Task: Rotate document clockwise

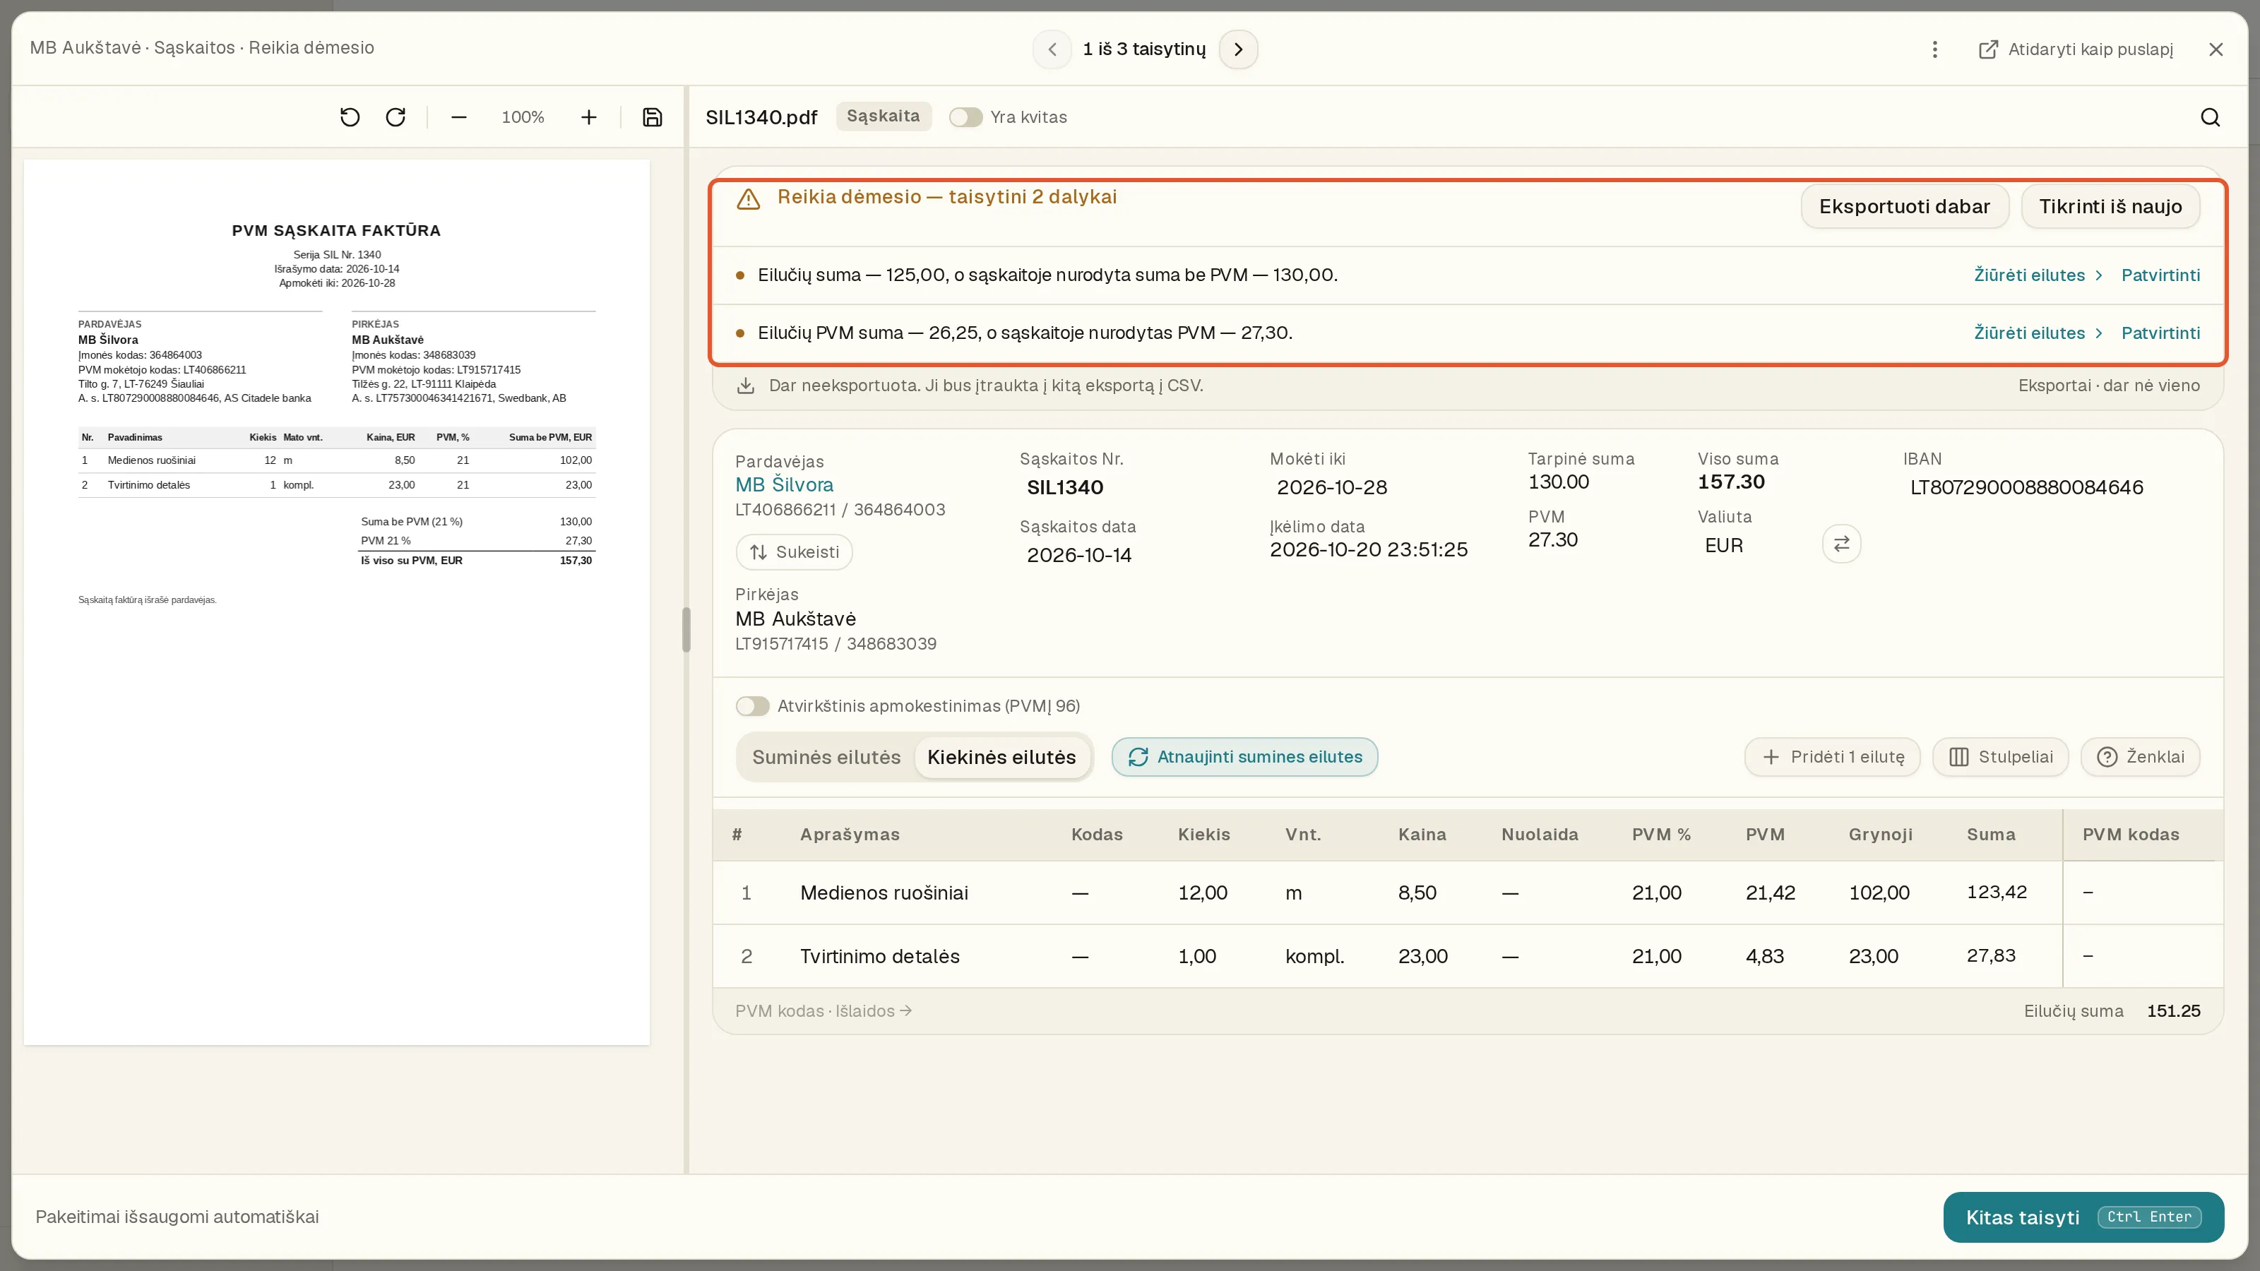Action: (395, 117)
